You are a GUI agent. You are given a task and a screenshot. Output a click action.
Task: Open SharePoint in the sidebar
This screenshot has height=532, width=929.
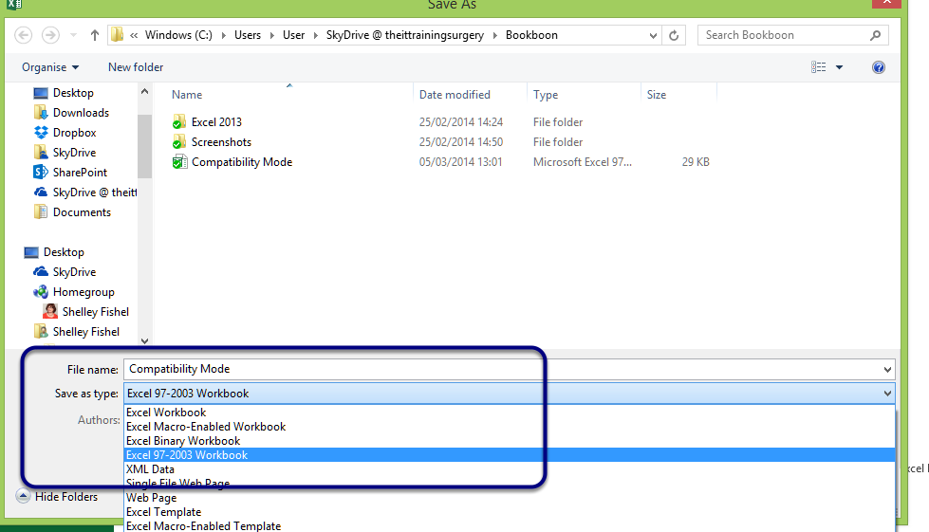[x=80, y=173]
